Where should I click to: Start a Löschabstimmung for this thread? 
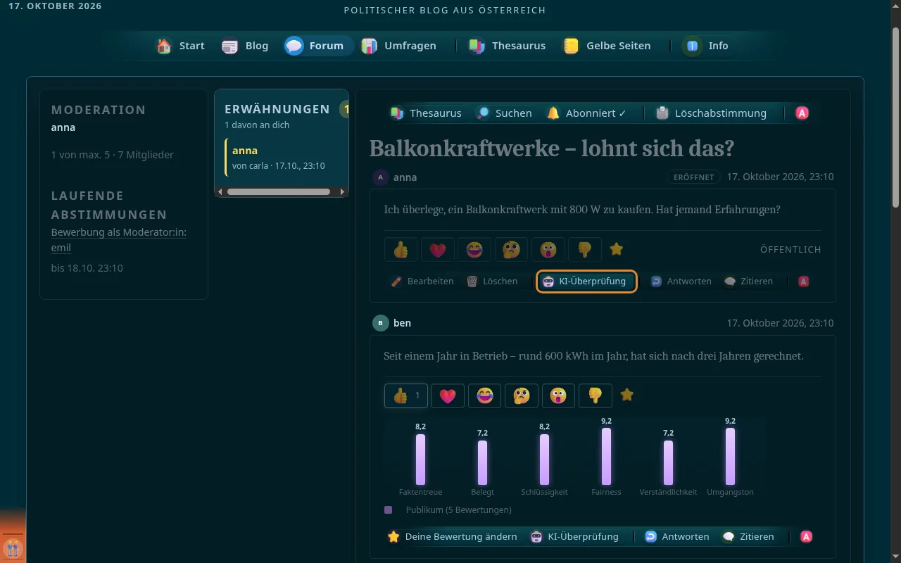tap(710, 113)
